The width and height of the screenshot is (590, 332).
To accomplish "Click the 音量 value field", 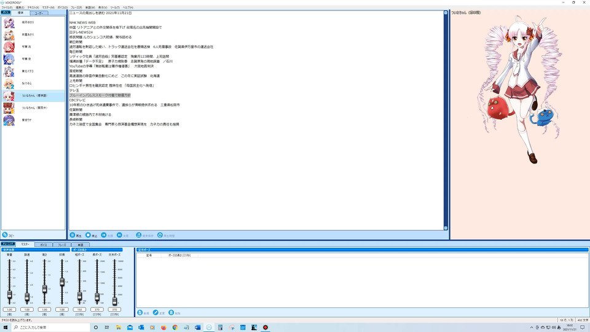I will pos(9,309).
